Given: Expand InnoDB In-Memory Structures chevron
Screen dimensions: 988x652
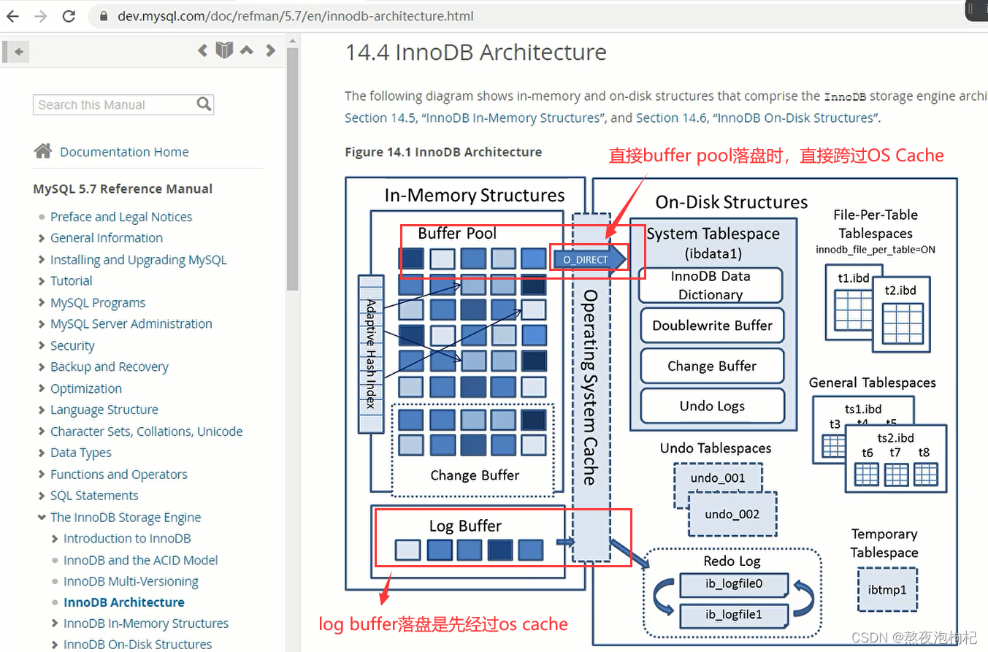Looking at the screenshot, I should pyautogui.click(x=55, y=624).
